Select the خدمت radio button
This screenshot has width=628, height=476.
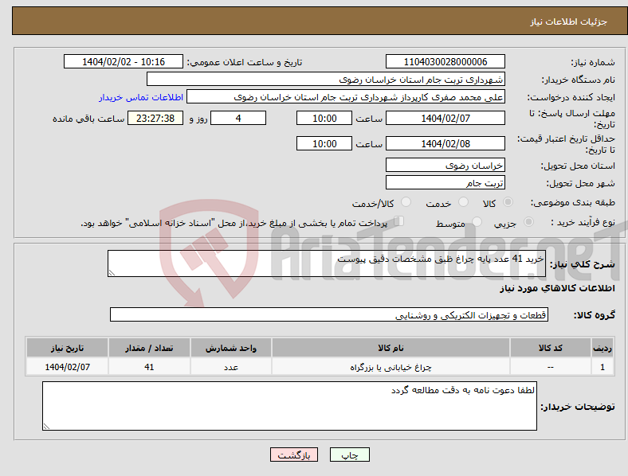[463, 202]
